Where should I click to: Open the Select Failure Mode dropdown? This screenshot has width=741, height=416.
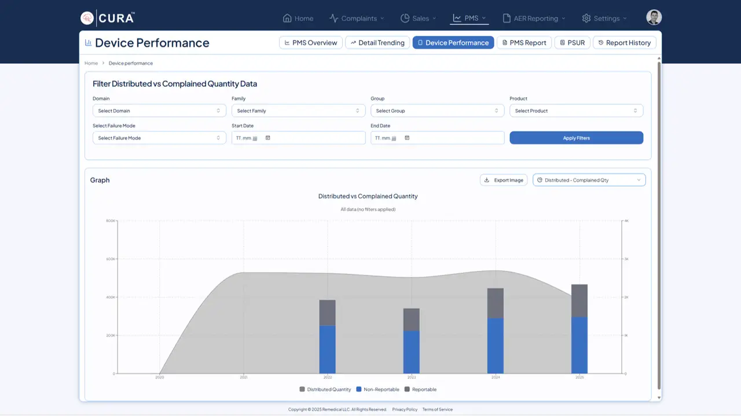coord(159,138)
